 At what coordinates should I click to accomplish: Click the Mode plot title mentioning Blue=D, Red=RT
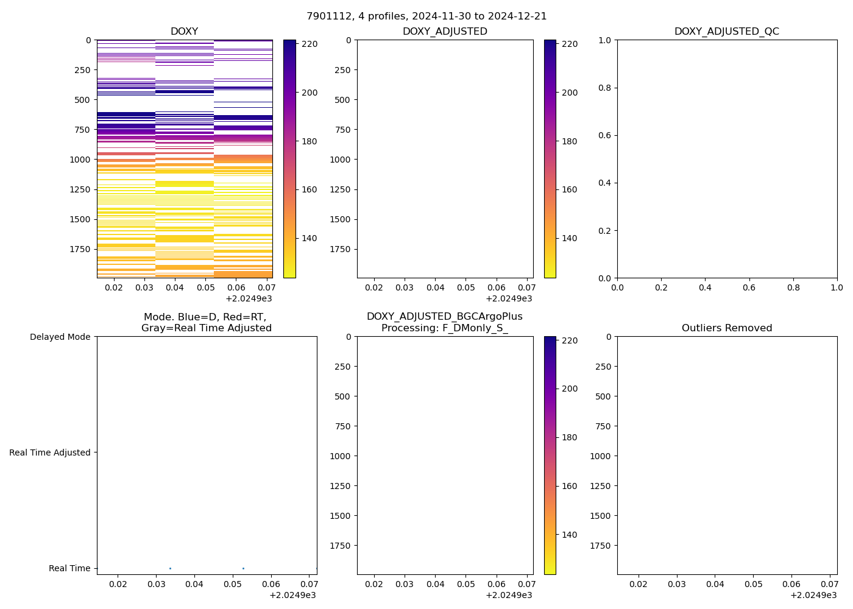[206, 322]
